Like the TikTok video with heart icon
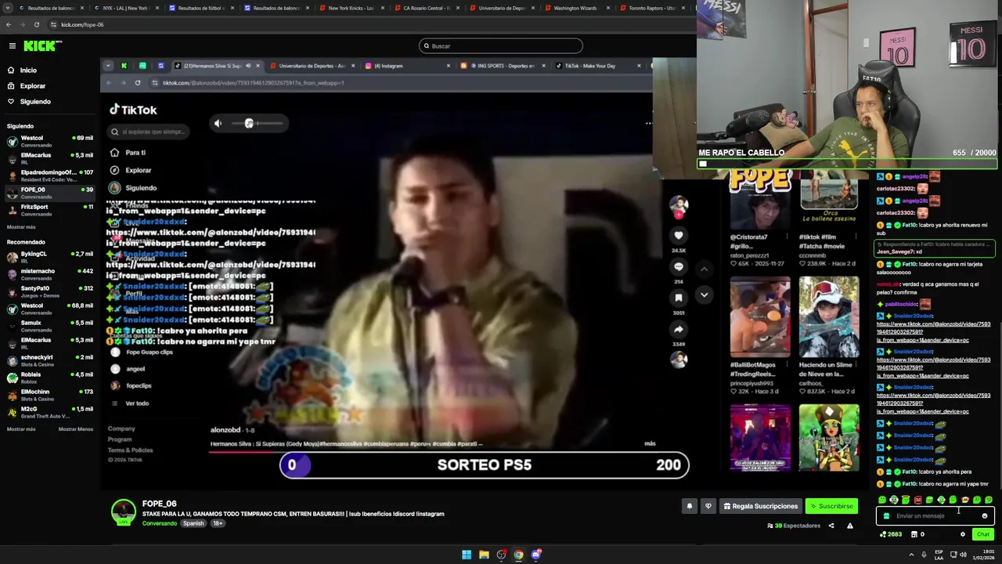Viewport: 1002px width, 564px height. (679, 235)
